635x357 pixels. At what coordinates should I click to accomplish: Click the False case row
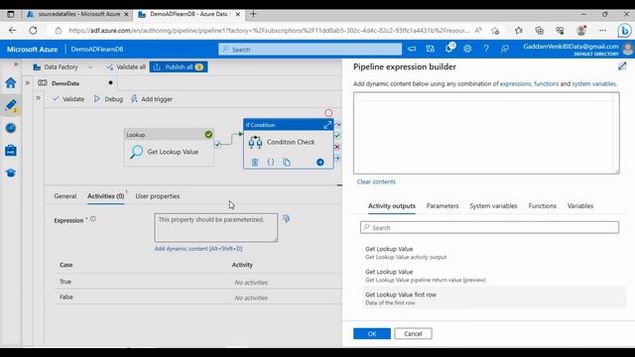tap(198, 297)
